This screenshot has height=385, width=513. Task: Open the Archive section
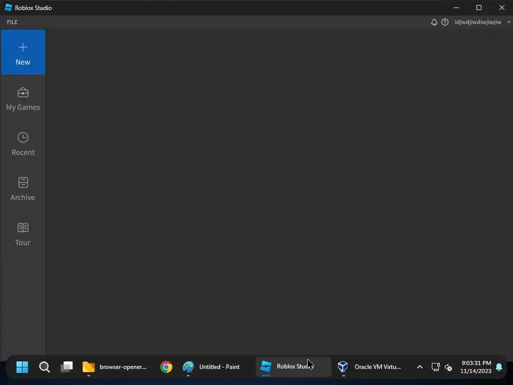(x=23, y=189)
